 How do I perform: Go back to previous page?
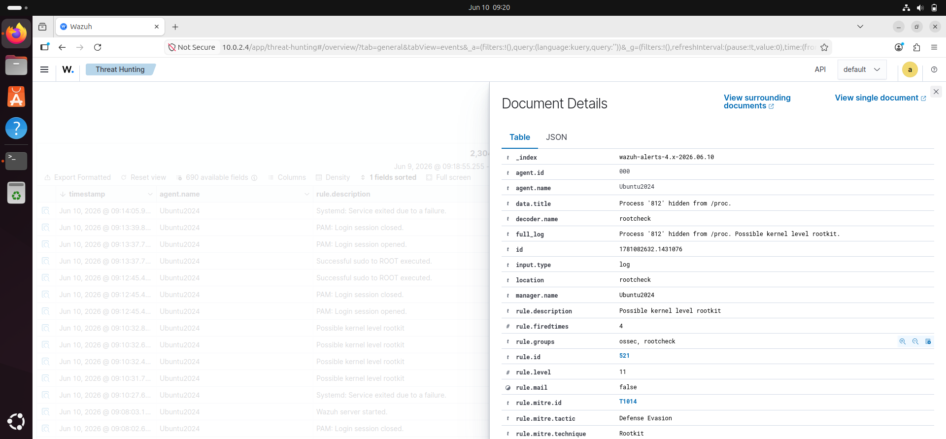[x=62, y=47]
